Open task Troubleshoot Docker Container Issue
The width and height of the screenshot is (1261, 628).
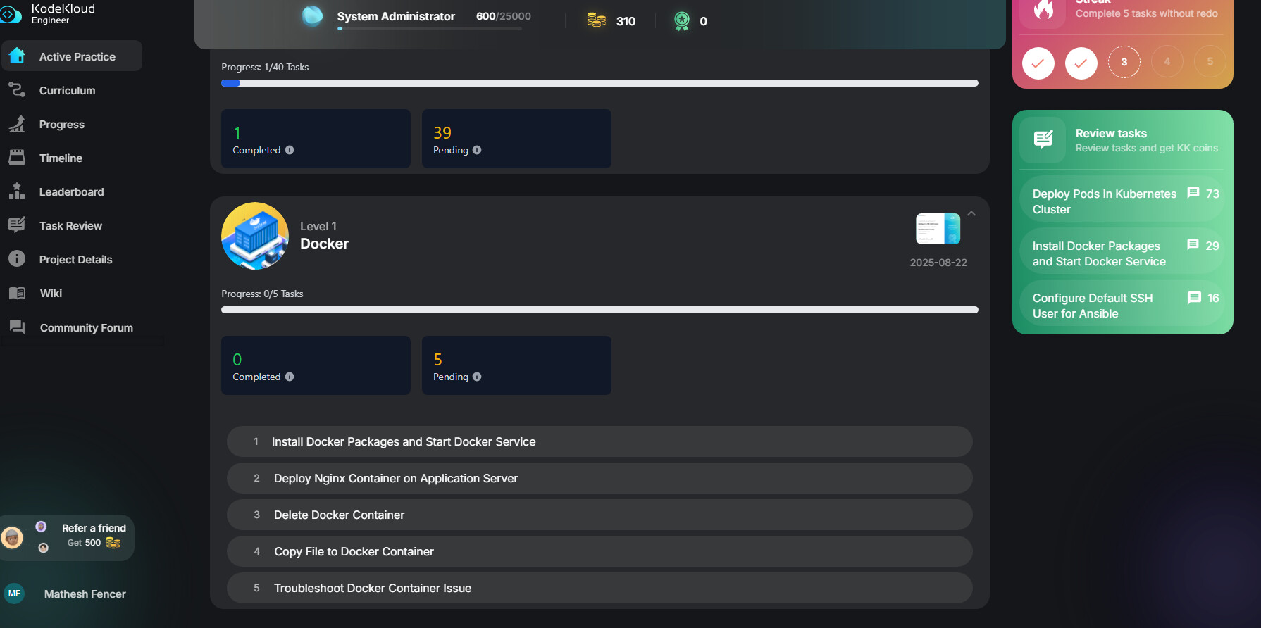pos(600,588)
